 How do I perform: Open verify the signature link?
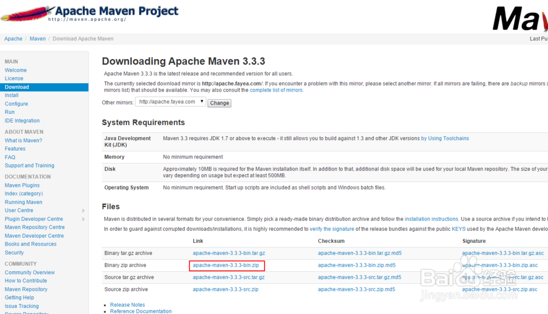[x=332, y=229]
